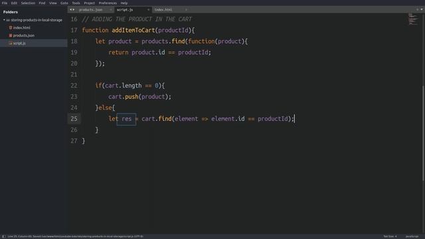Image resolution: width=425 pixels, height=239 pixels.
Task: Open the File menu
Action: [x=5, y=3]
